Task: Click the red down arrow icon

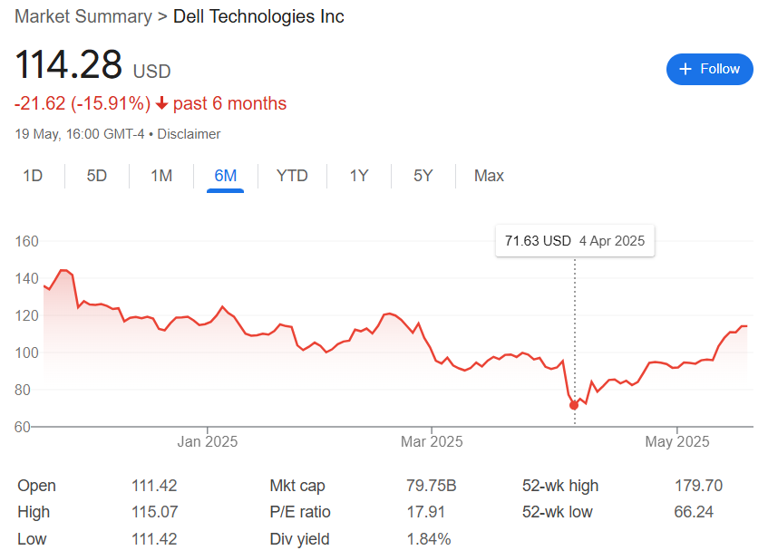Action: (x=162, y=104)
